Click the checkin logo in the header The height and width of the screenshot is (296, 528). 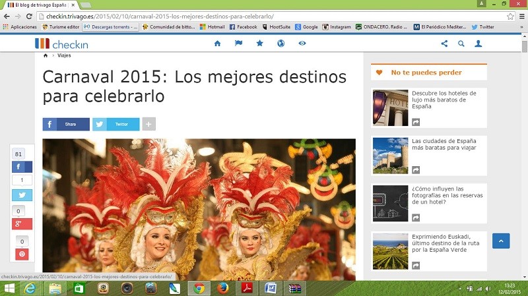point(61,44)
